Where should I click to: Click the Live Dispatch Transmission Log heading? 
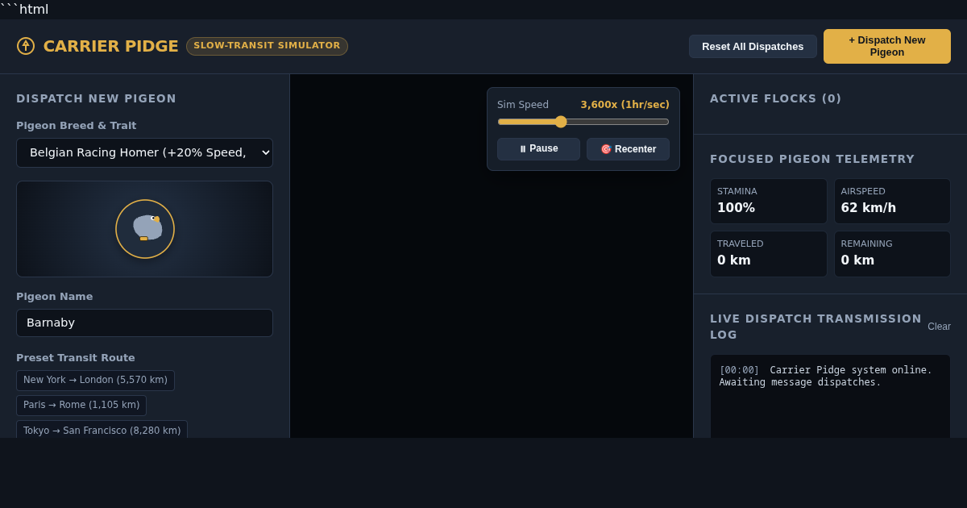pos(816,327)
